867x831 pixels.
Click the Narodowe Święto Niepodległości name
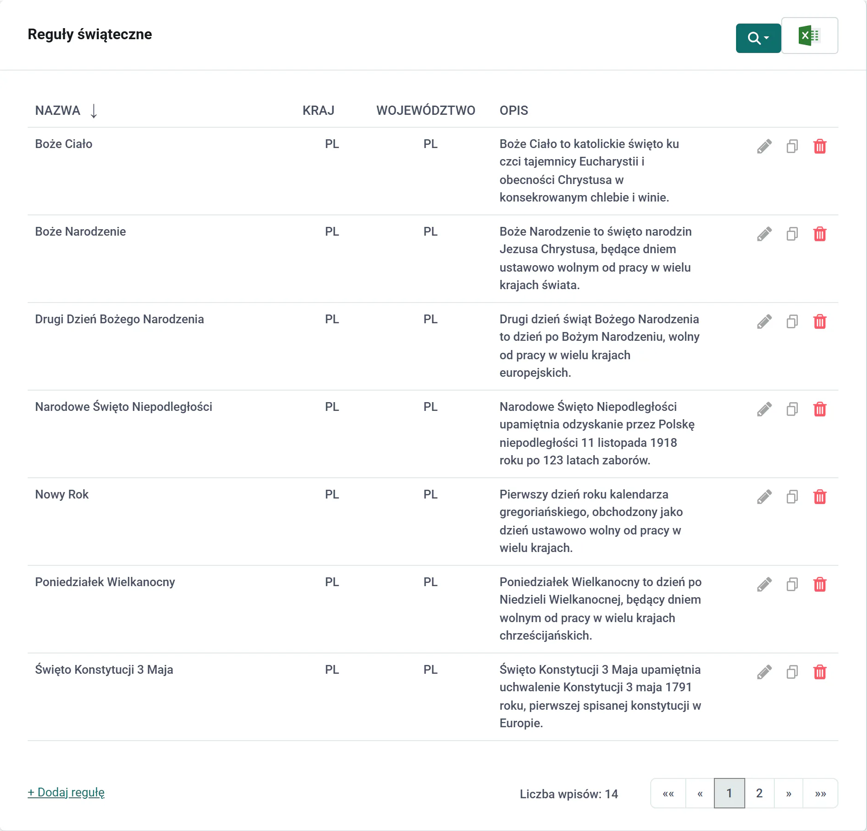124,407
